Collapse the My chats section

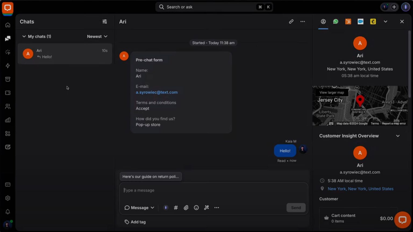tap(24, 36)
